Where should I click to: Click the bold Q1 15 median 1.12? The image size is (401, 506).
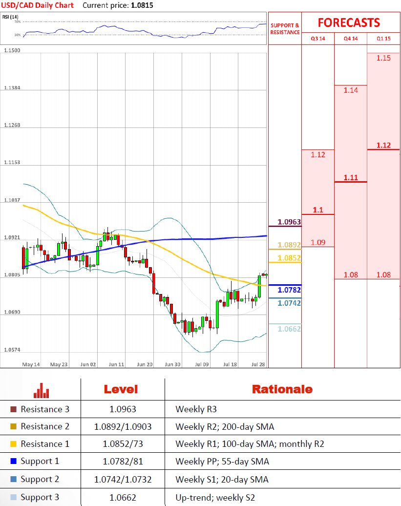click(383, 145)
